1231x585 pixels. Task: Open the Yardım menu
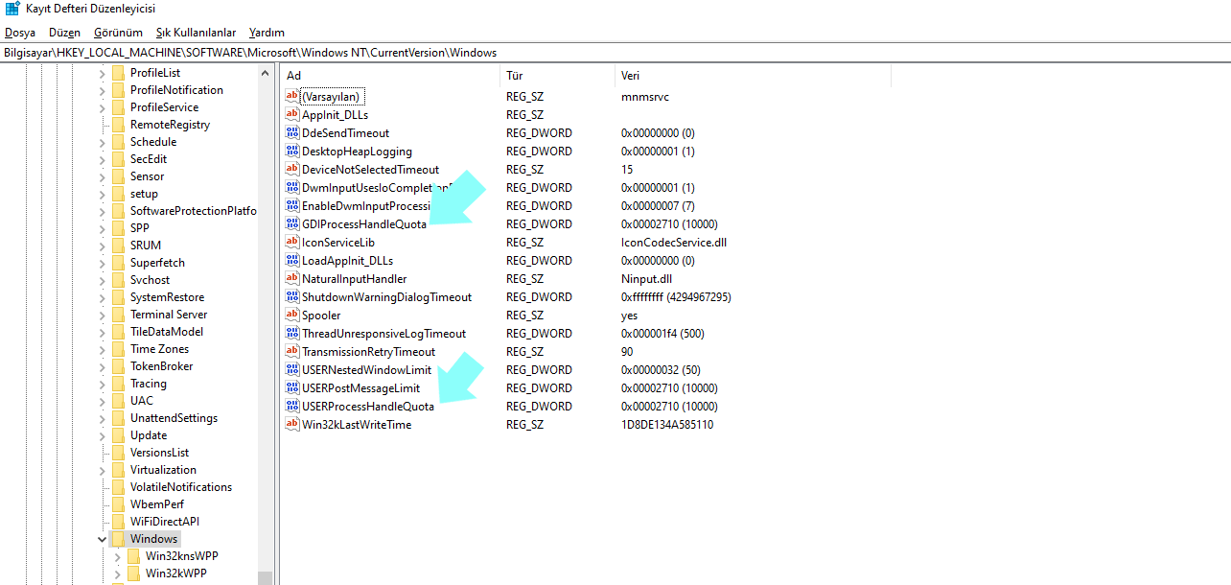coord(267,33)
